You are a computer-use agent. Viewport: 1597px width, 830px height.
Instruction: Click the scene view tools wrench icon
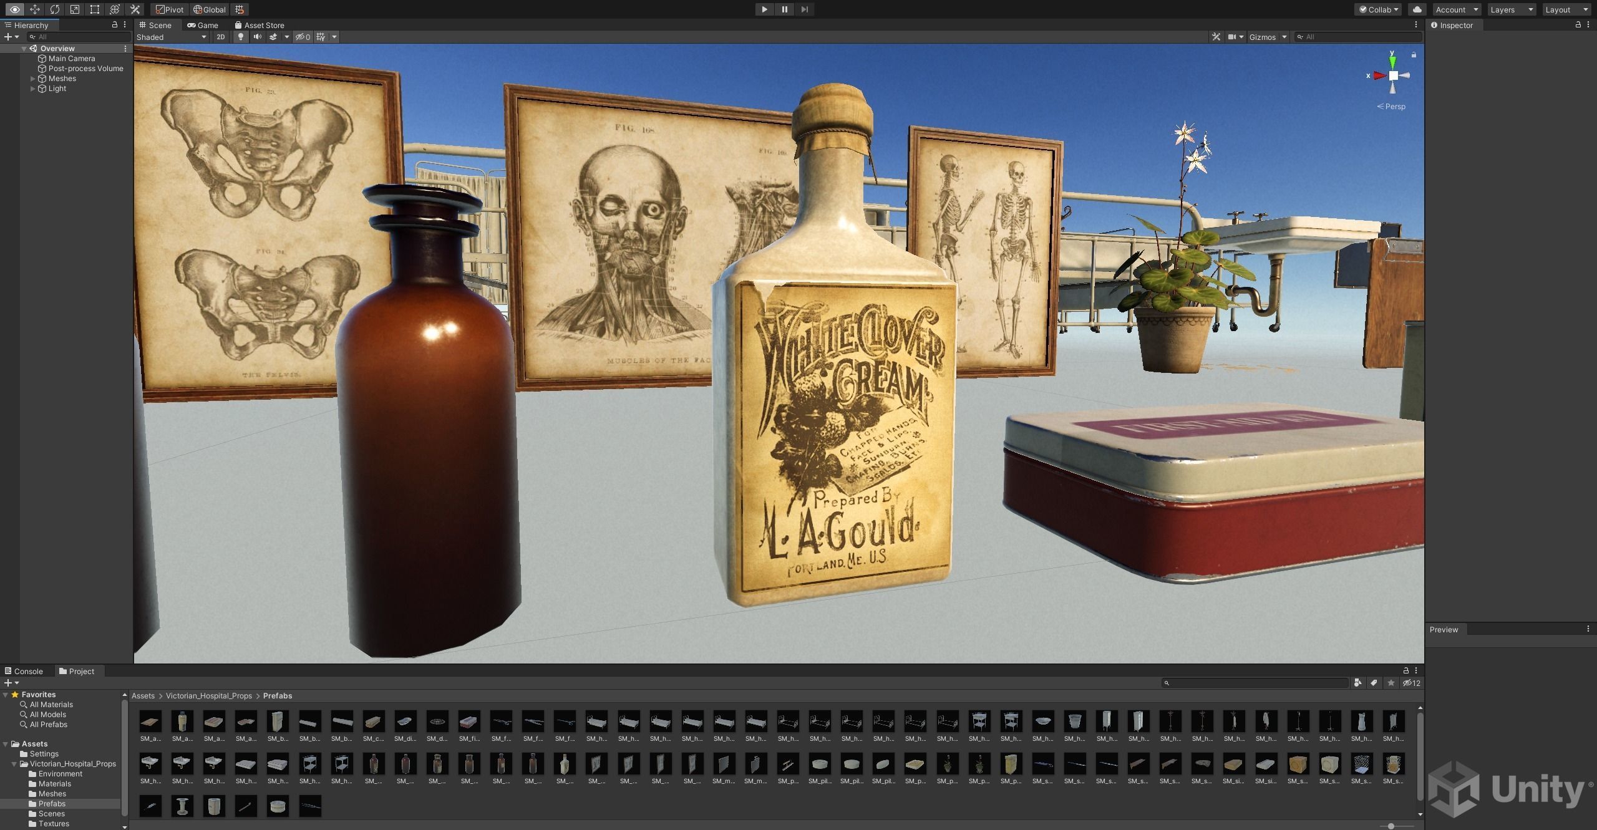coord(1216,37)
